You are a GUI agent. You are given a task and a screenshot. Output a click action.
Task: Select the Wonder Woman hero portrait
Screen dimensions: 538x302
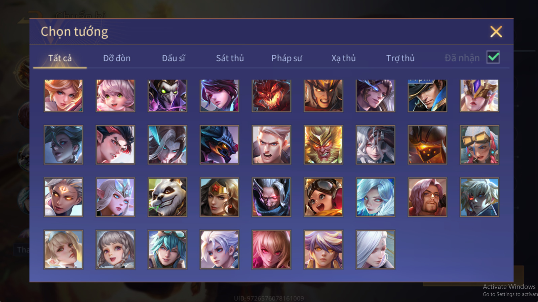[219, 197]
